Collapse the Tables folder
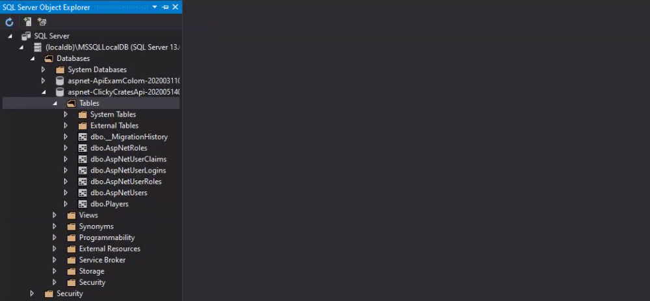 55,103
